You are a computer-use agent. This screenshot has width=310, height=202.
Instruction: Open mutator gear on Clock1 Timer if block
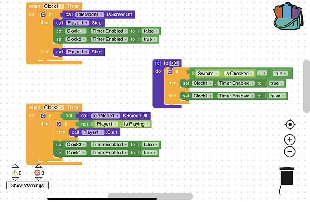coord(43,14)
